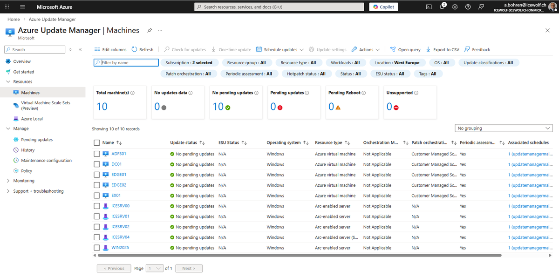559x277 pixels.
Task: Sort by Name using its sort arrows
Action: click(x=119, y=143)
